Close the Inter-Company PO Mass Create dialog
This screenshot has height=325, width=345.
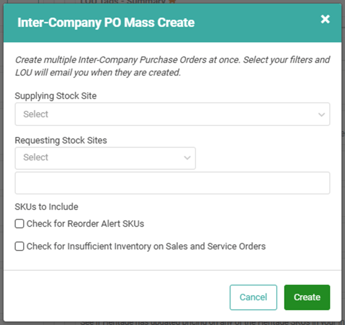[x=325, y=20]
